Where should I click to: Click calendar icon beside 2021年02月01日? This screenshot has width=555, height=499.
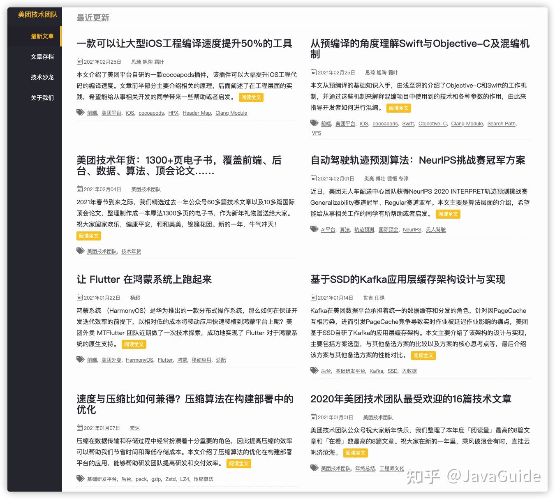(314, 178)
